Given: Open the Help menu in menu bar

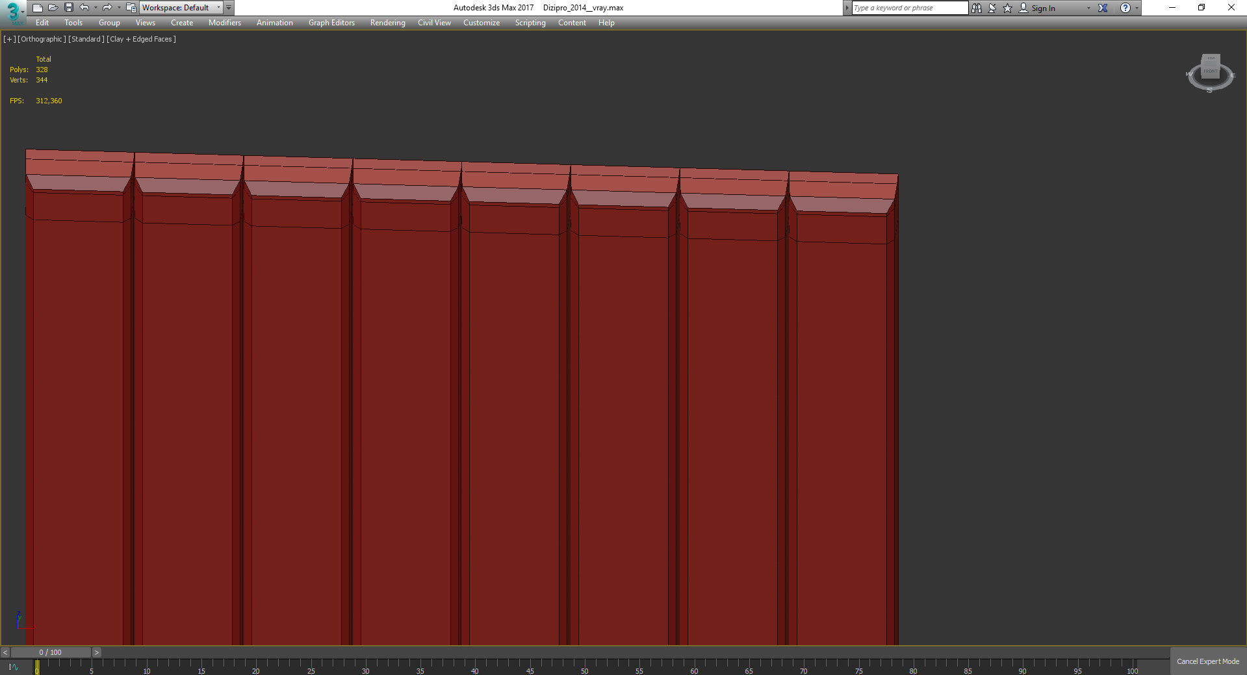Looking at the screenshot, I should [606, 23].
